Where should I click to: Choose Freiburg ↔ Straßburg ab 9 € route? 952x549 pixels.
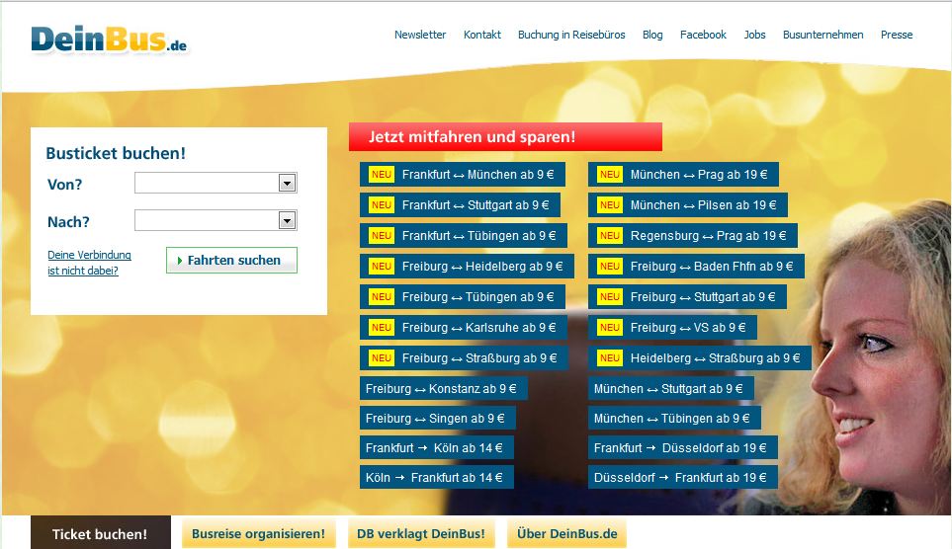[464, 357]
